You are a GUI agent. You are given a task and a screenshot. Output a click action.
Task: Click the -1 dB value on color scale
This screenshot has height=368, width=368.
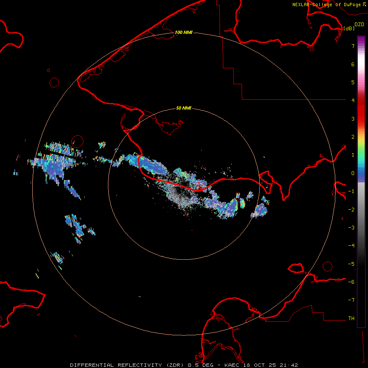coord(351,191)
